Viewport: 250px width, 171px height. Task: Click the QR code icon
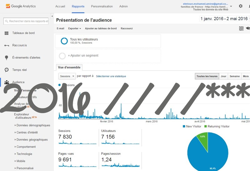[241, 28]
